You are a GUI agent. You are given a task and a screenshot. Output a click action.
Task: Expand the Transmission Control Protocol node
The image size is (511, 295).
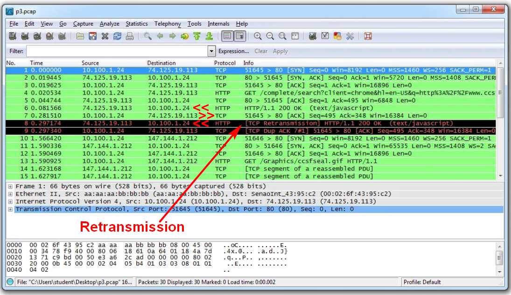tap(10, 209)
